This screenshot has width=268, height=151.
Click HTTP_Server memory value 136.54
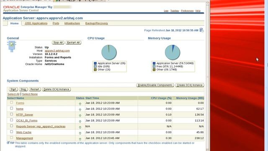[199, 115]
